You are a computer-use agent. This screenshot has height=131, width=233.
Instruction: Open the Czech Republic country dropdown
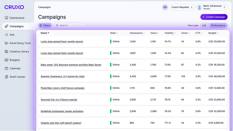tap(182, 7)
